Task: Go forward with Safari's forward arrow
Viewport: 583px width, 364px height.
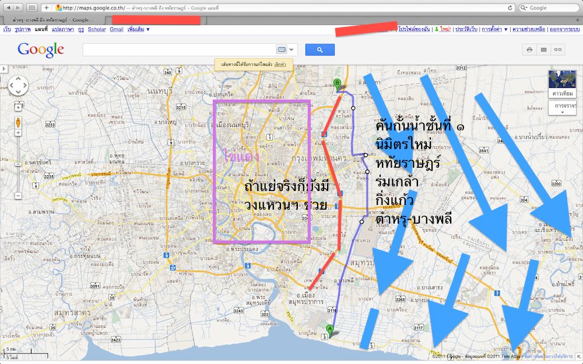Action: (18, 8)
